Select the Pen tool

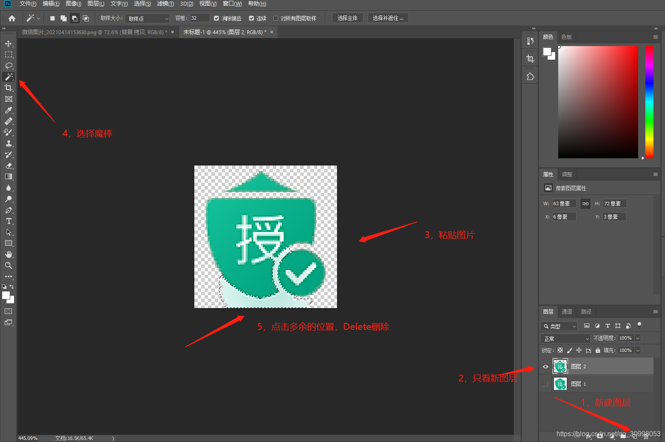9,210
